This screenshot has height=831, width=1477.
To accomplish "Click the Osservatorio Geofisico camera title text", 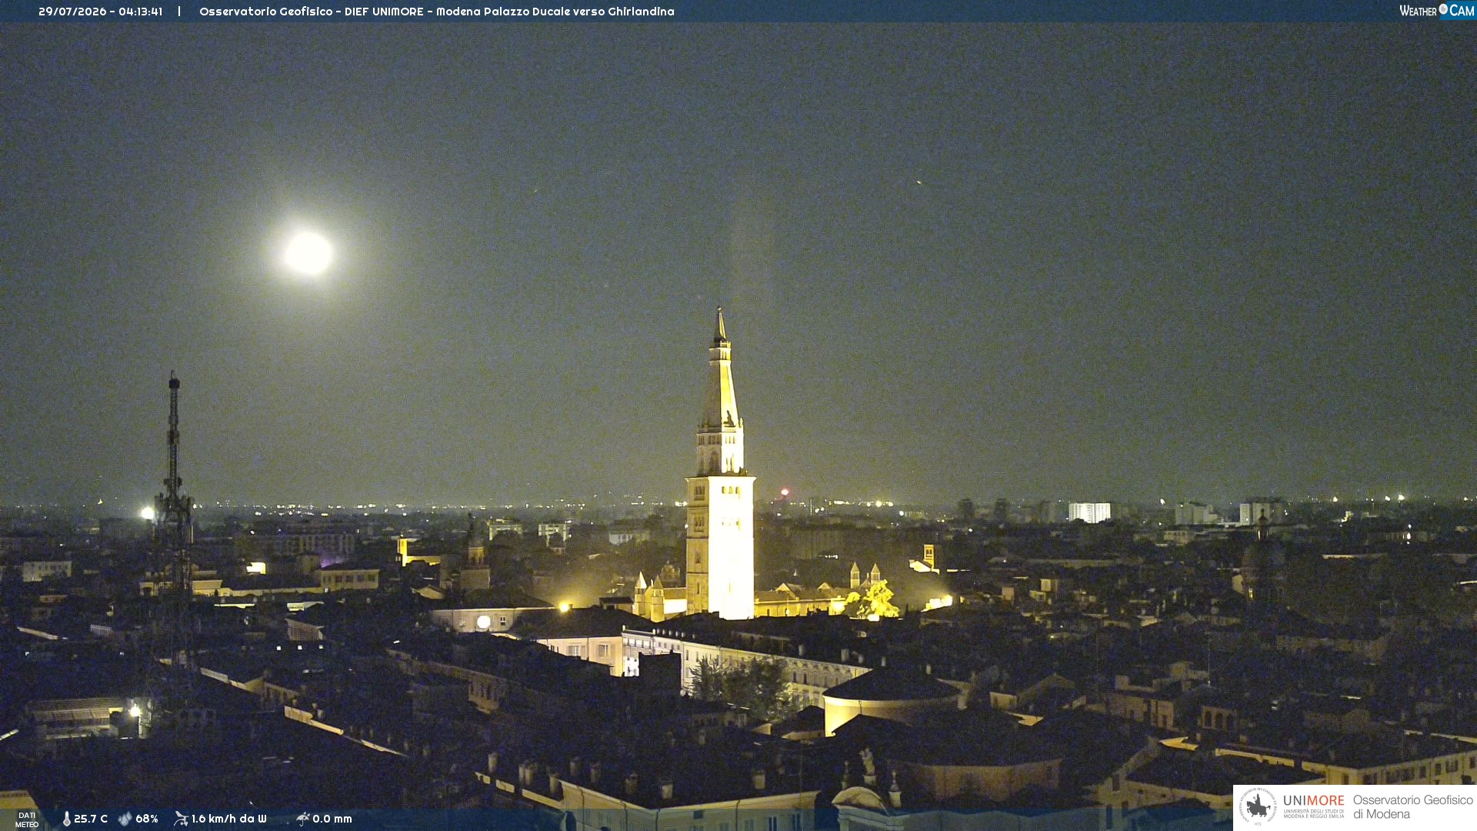I will click(x=436, y=12).
